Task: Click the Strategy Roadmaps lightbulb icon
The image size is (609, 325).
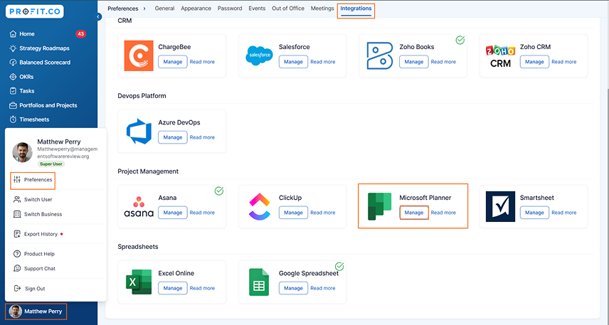Action: [x=13, y=48]
